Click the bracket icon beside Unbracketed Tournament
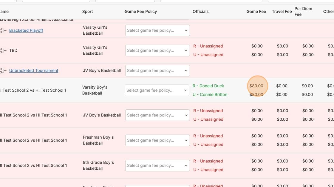This screenshot has width=334, height=187. point(3,71)
